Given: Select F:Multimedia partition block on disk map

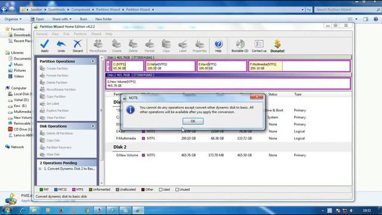Looking at the screenshot, I should pyautogui.click(x=299, y=66).
